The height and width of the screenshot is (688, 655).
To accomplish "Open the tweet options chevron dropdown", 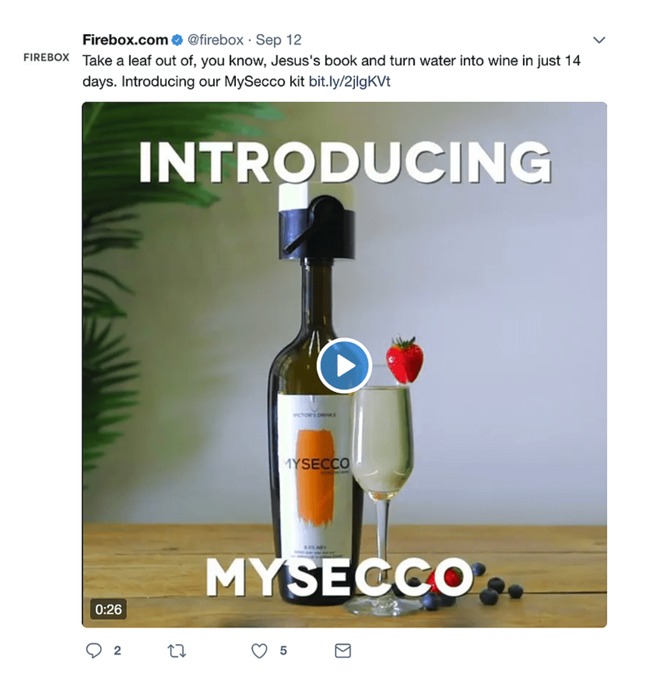I will (599, 40).
